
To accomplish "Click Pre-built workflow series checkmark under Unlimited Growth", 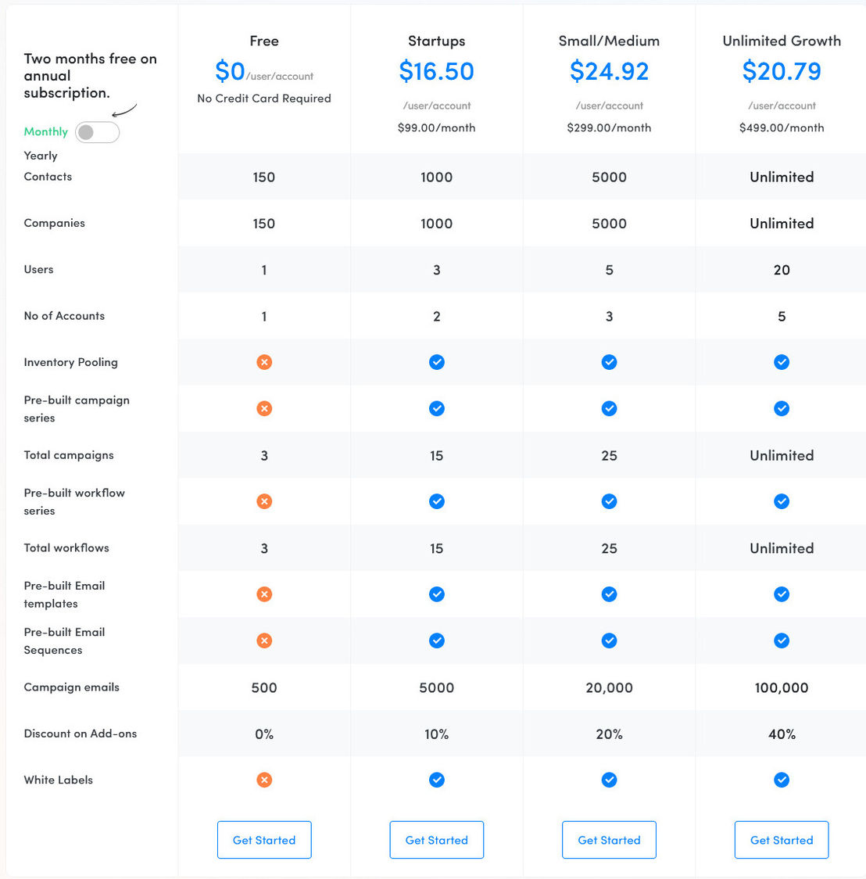I will 782,501.
